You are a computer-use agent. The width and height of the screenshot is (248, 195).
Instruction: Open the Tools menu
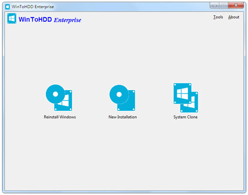click(218, 17)
